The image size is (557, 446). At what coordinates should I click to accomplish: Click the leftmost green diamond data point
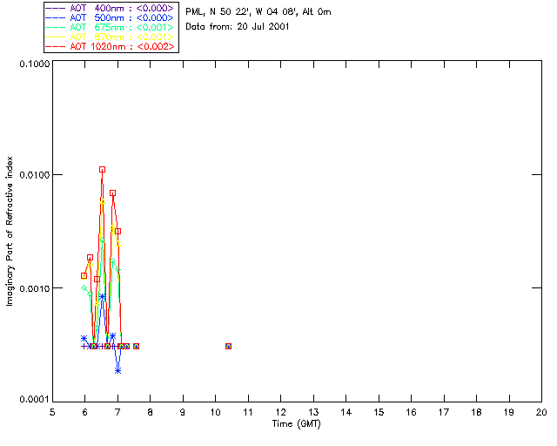tap(84, 287)
